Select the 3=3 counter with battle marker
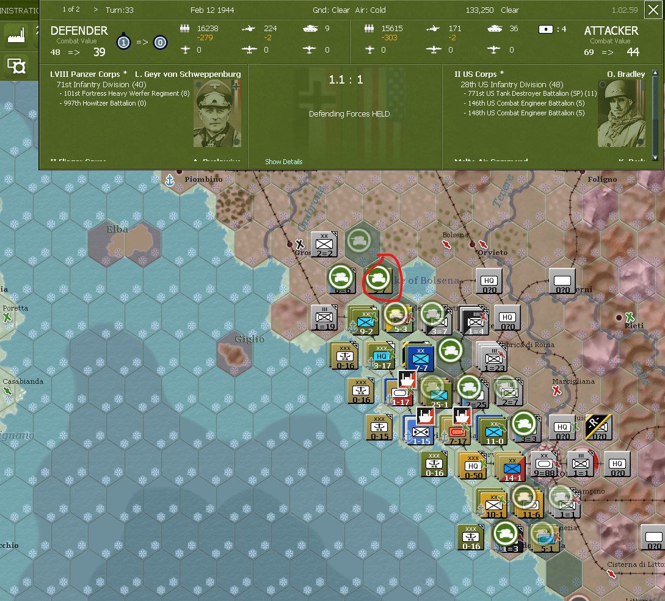 (x=526, y=428)
